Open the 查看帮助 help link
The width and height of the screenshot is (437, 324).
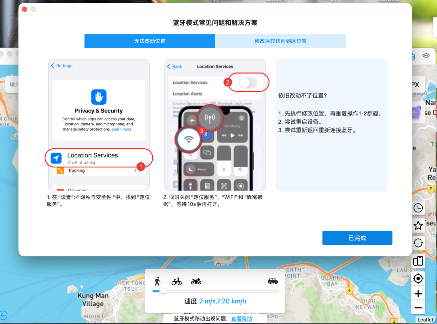pos(242,319)
